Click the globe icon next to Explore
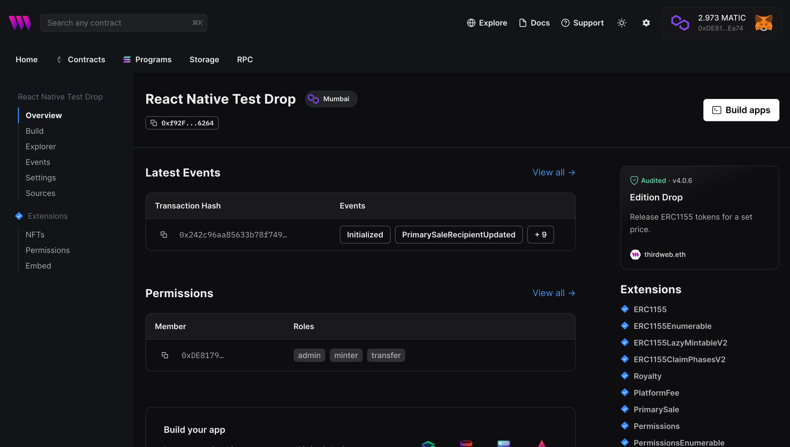The height and width of the screenshot is (447, 790). tap(471, 23)
